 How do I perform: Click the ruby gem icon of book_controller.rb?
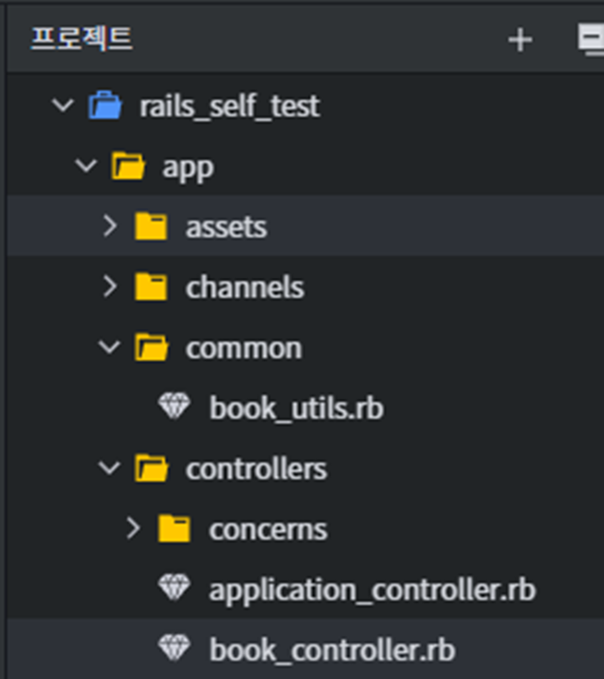[x=174, y=649]
